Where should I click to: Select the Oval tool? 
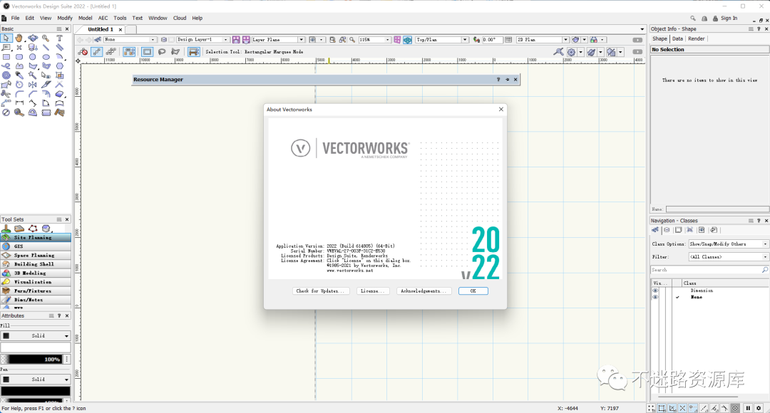46,57
